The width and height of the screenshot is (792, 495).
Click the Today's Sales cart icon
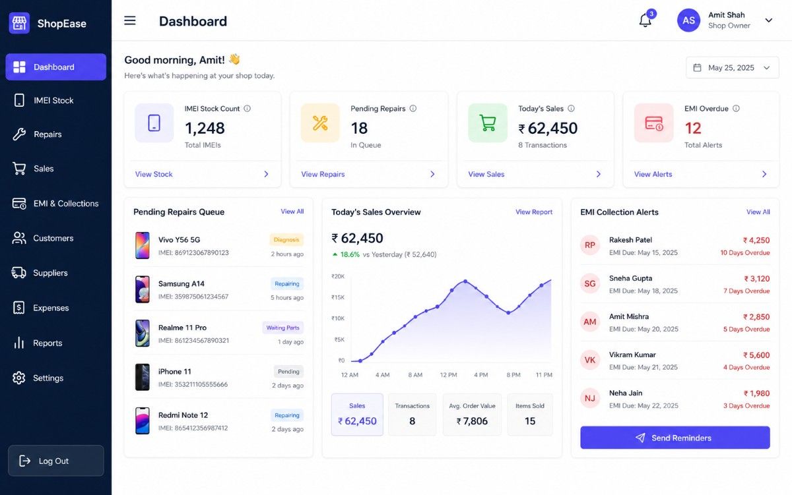(x=488, y=123)
